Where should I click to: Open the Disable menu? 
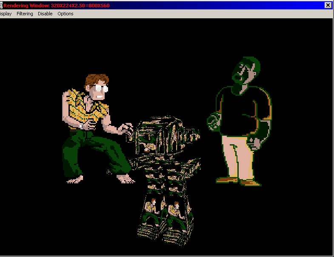45,14
